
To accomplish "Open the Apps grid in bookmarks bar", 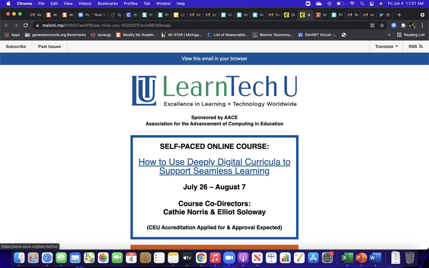I will click(x=12, y=35).
